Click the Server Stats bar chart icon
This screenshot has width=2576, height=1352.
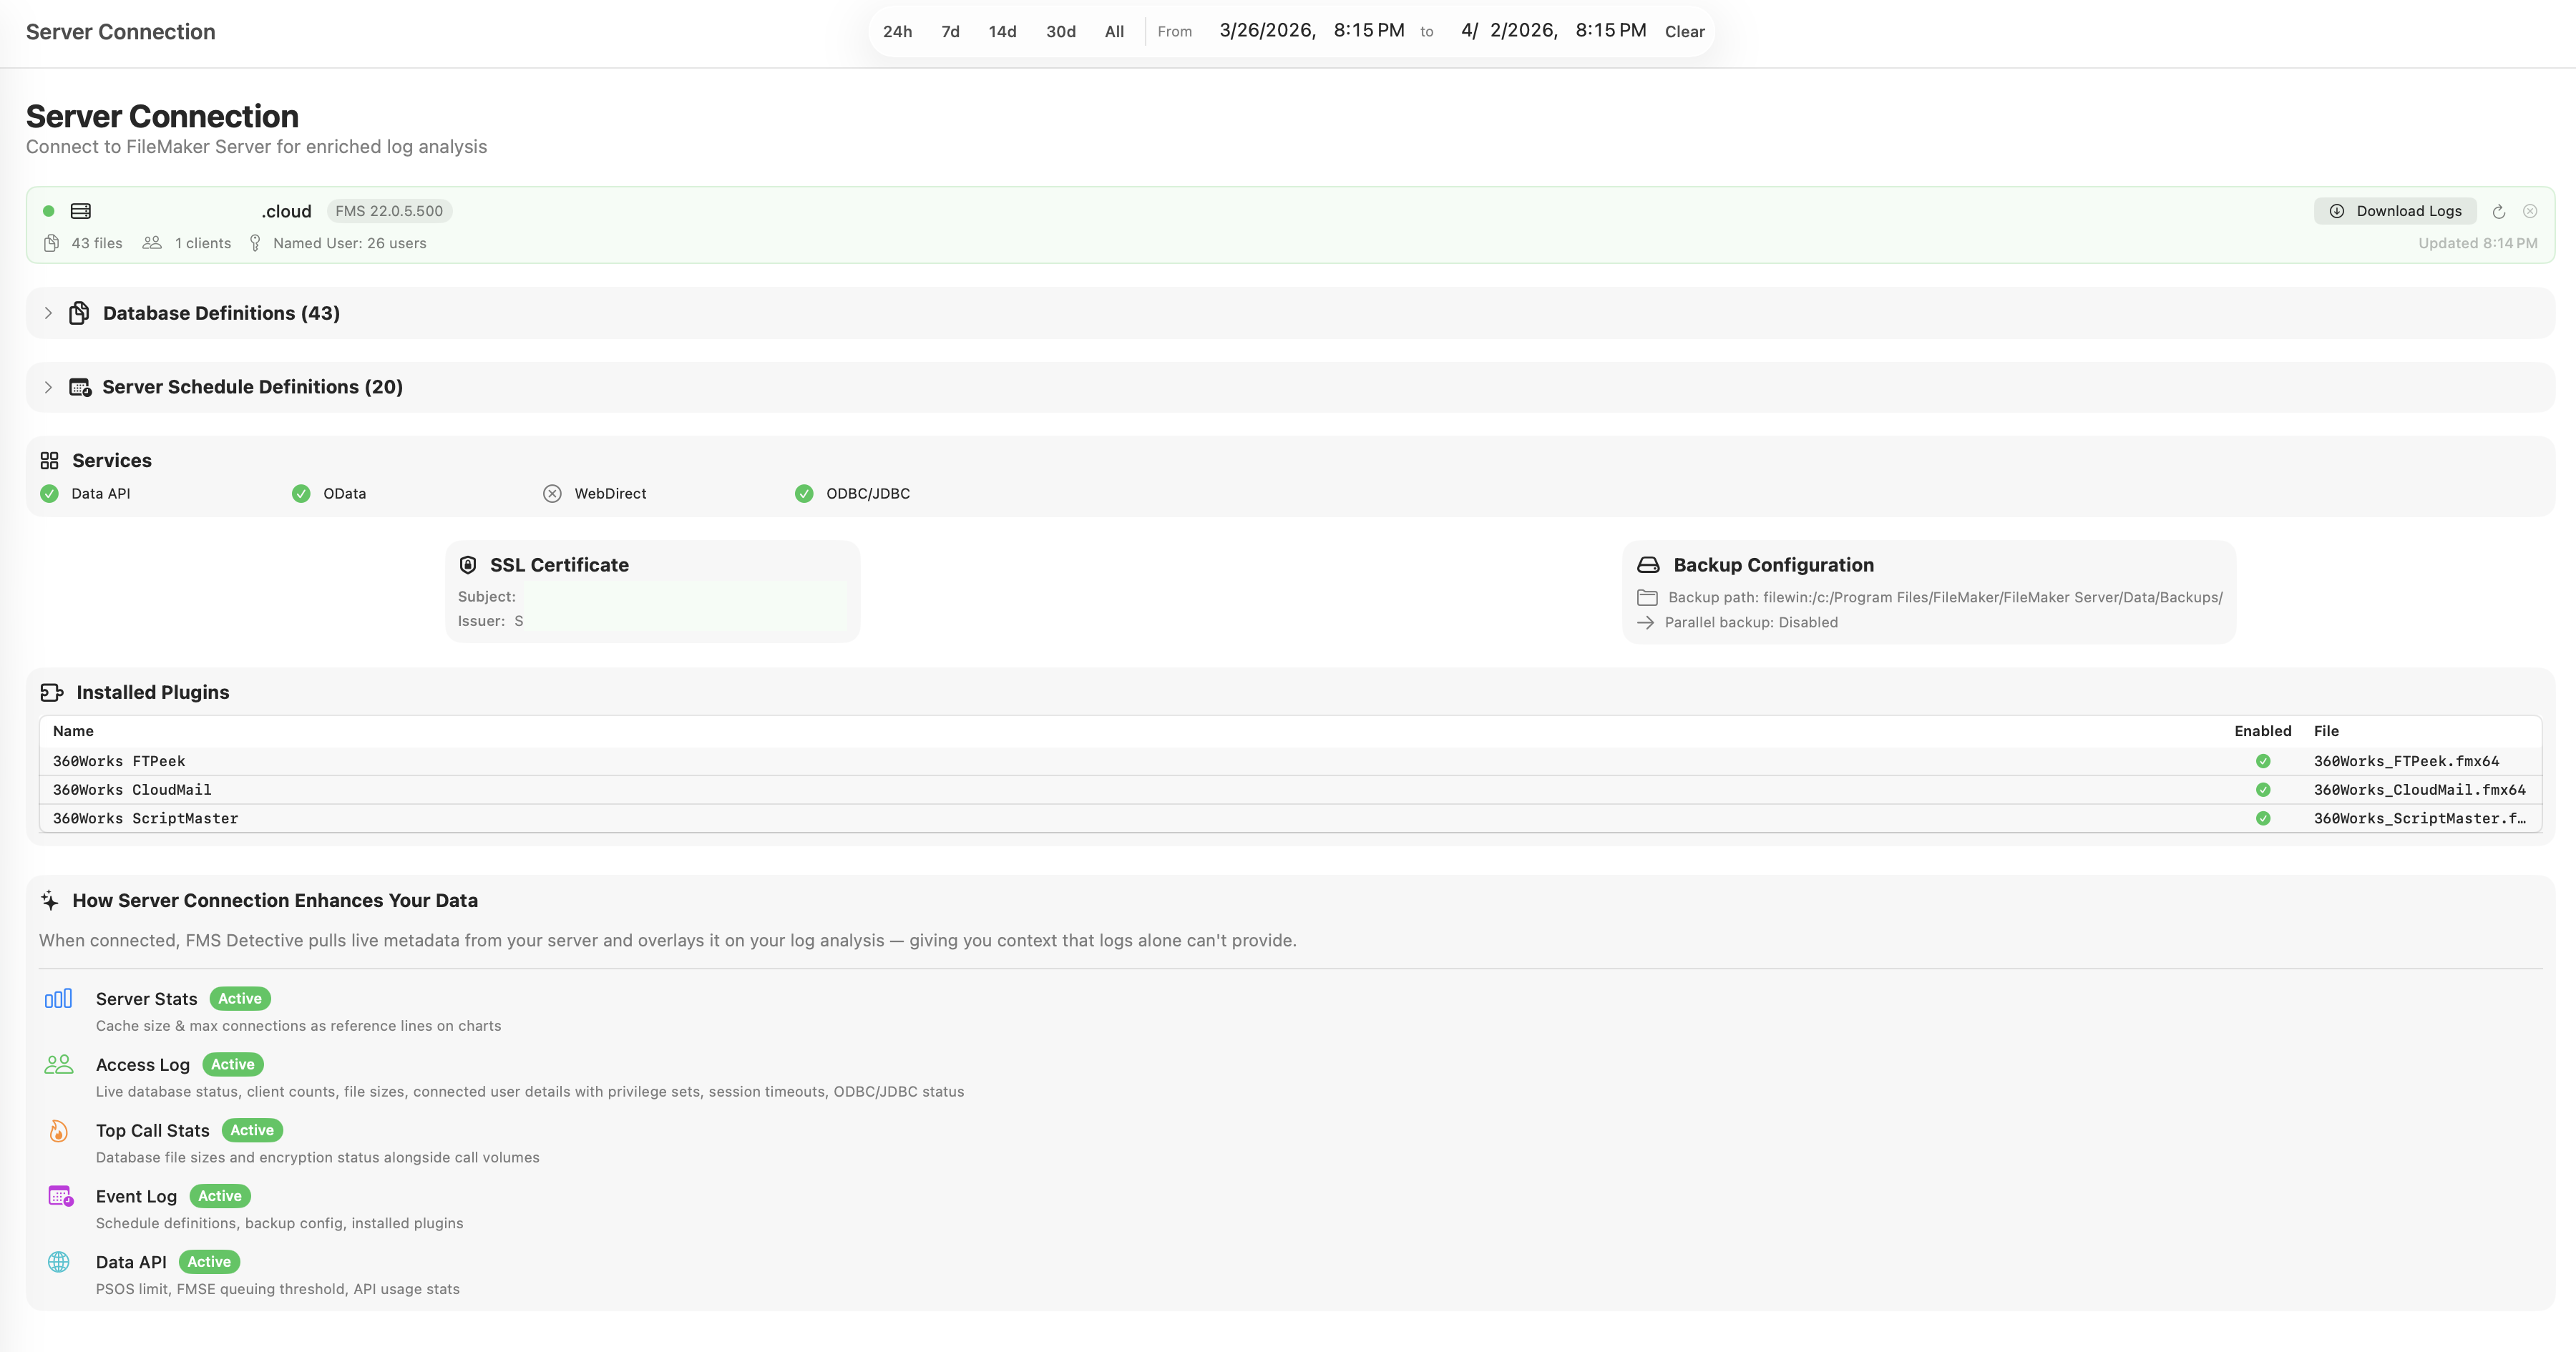pos(58,999)
